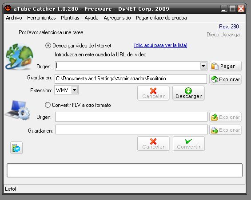Open the Archivo menu
Screen dimensions: 251x200
pyautogui.click(x=14, y=18)
